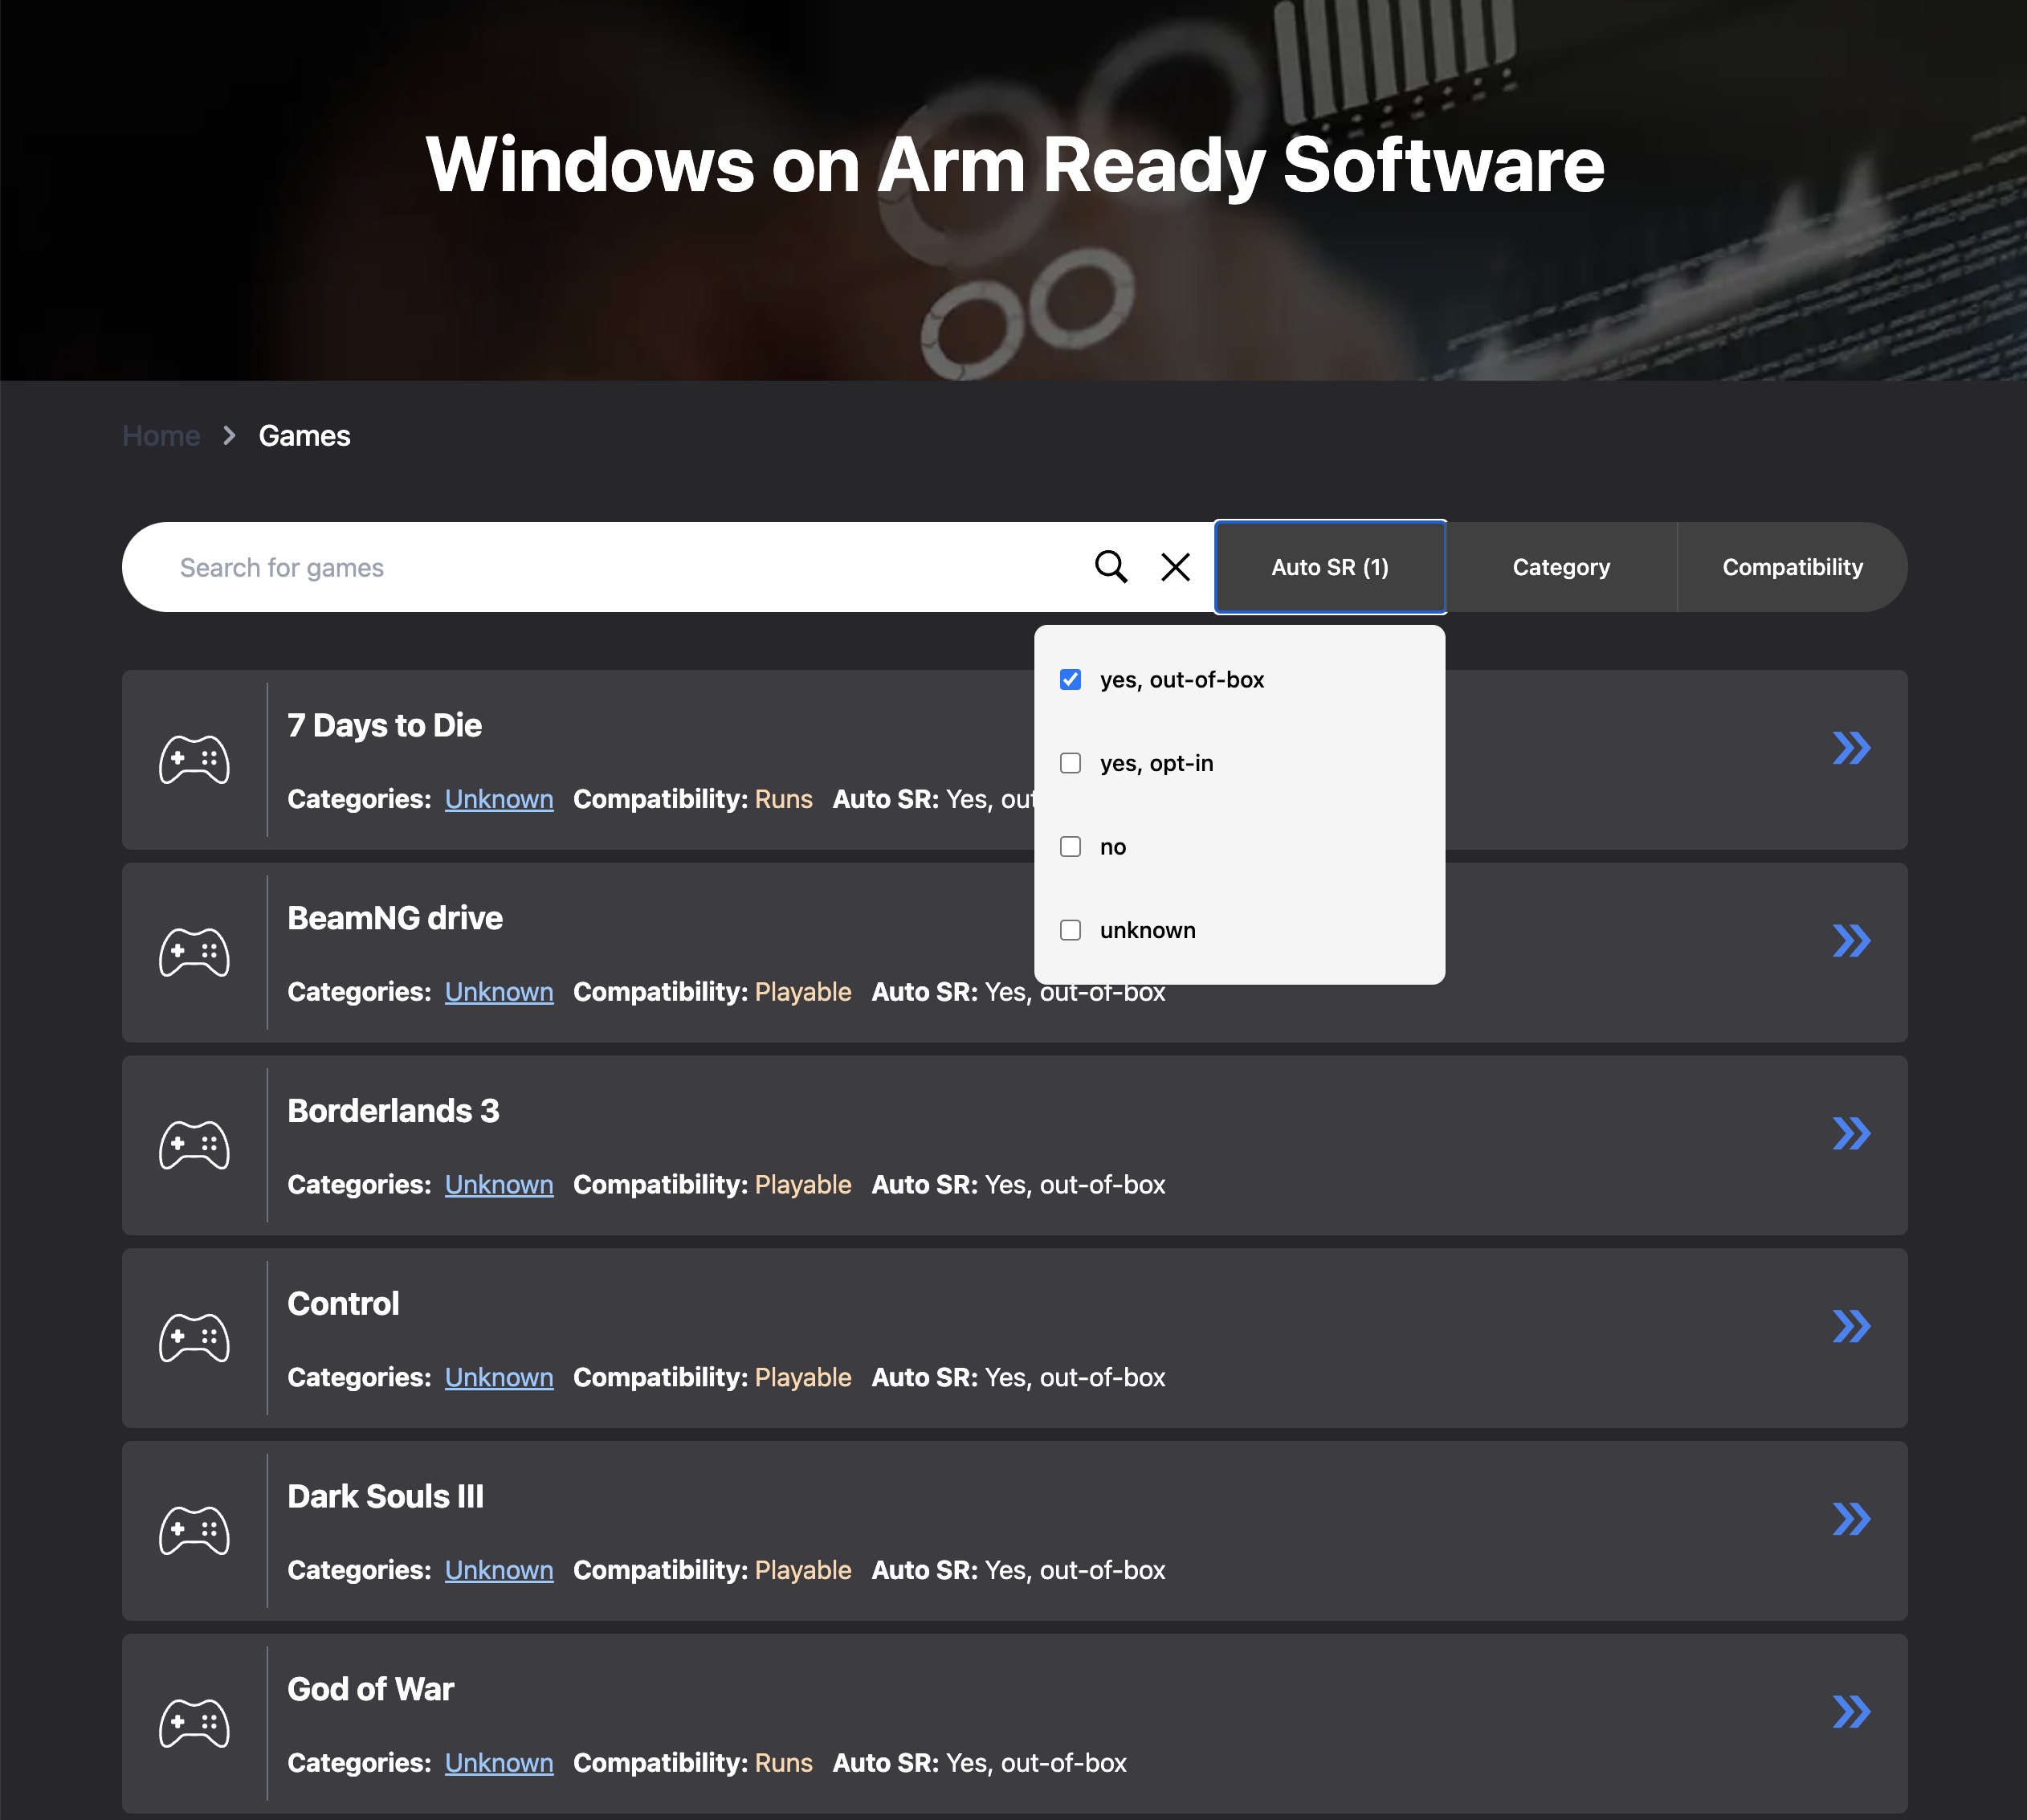Click the BeamNG drive gamepad icon
Image resolution: width=2027 pixels, height=1820 pixels.
pos(194,953)
